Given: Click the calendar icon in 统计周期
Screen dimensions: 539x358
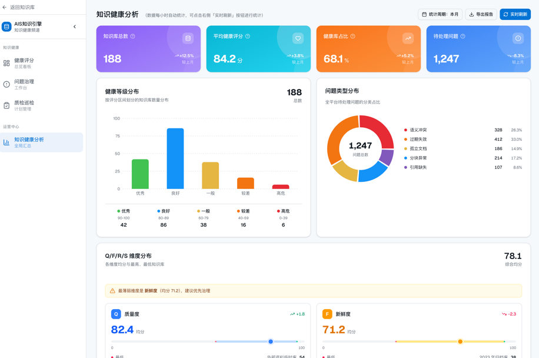Looking at the screenshot, I should click(x=424, y=14).
